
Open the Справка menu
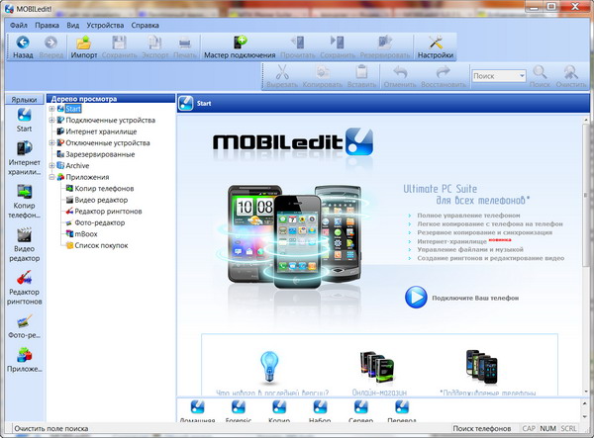(146, 26)
